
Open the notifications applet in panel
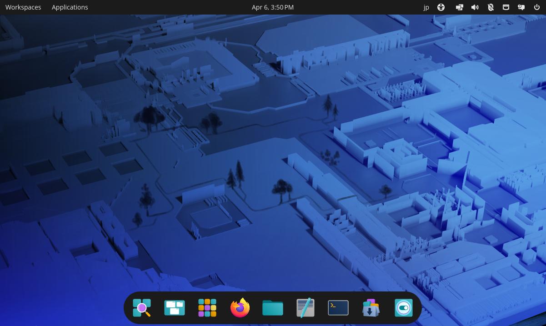(521, 7)
